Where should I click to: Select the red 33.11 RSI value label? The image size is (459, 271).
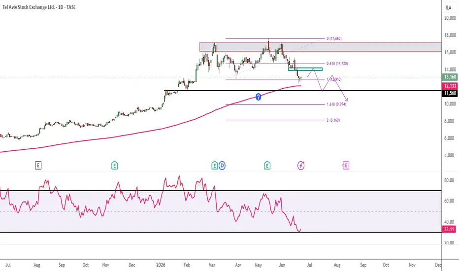(x=449, y=229)
